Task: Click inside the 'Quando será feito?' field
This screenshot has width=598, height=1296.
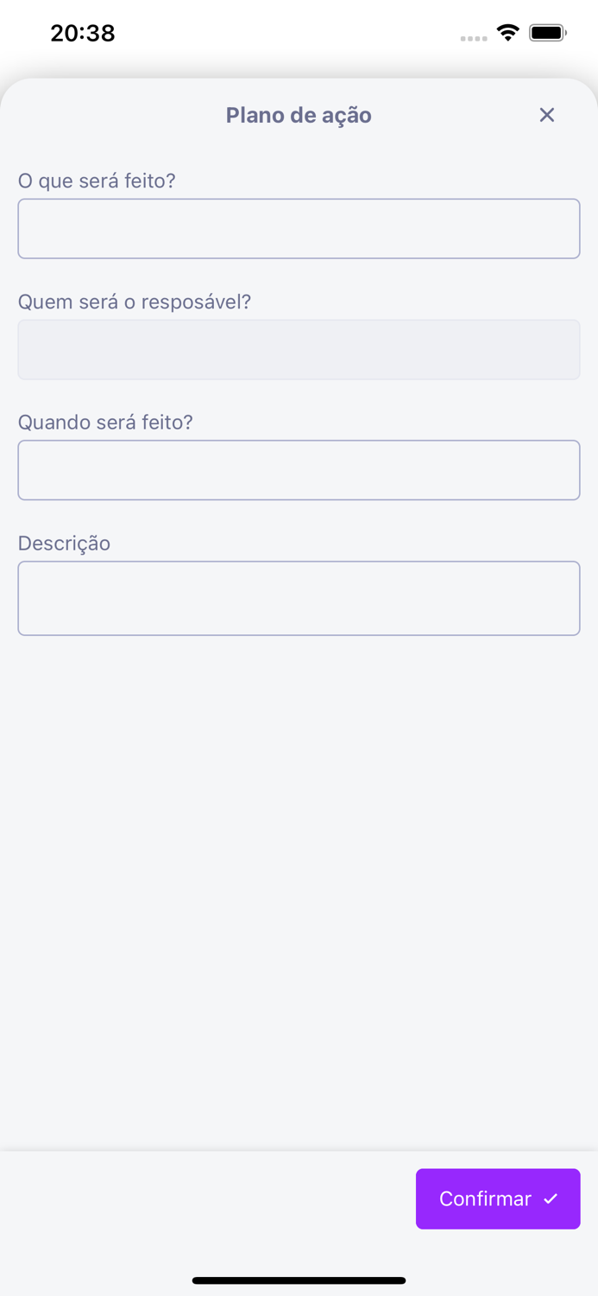Action: point(299,470)
